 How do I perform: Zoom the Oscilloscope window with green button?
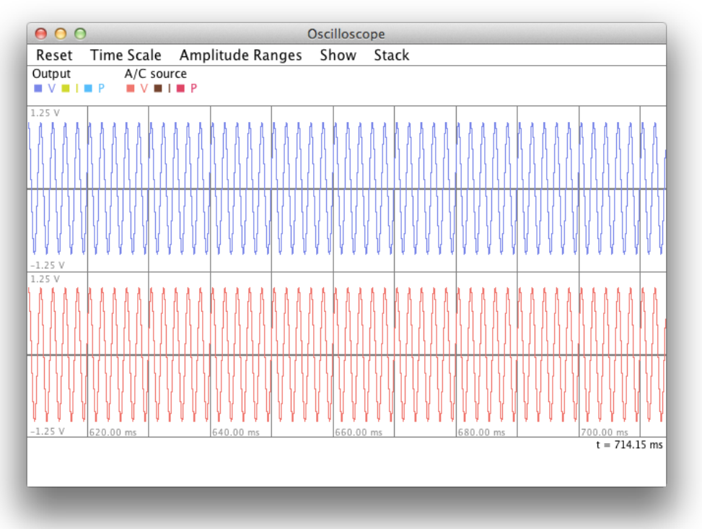[x=80, y=34]
